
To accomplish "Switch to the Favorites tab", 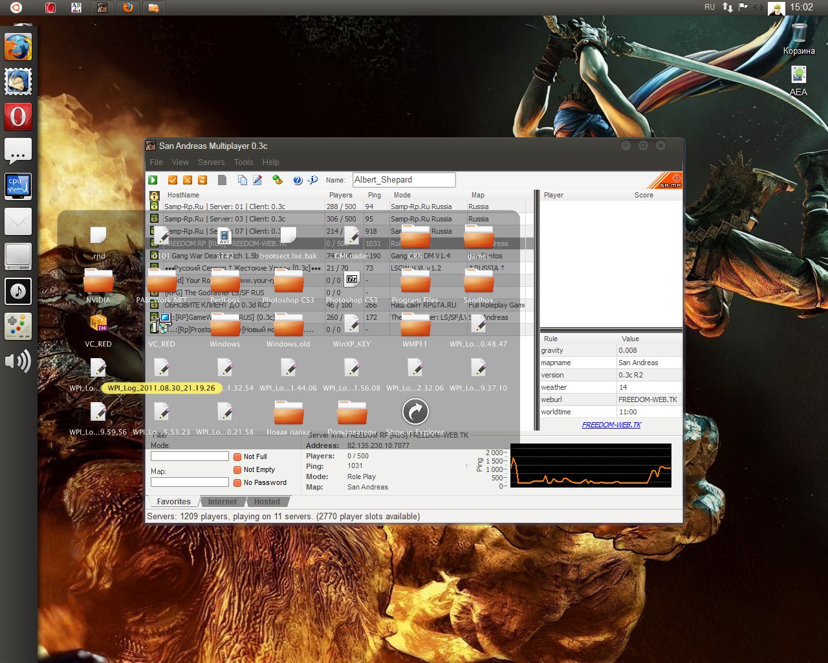I will 174,502.
